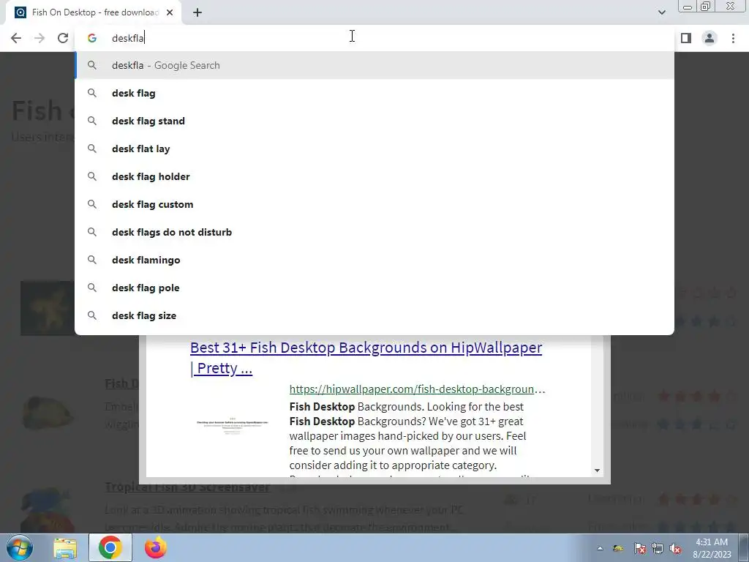Click the search icon beside 'desk flag'

(x=92, y=93)
